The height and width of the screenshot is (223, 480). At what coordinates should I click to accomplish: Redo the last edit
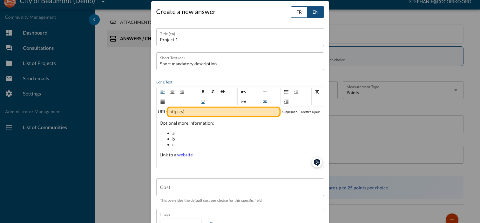click(243, 102)
